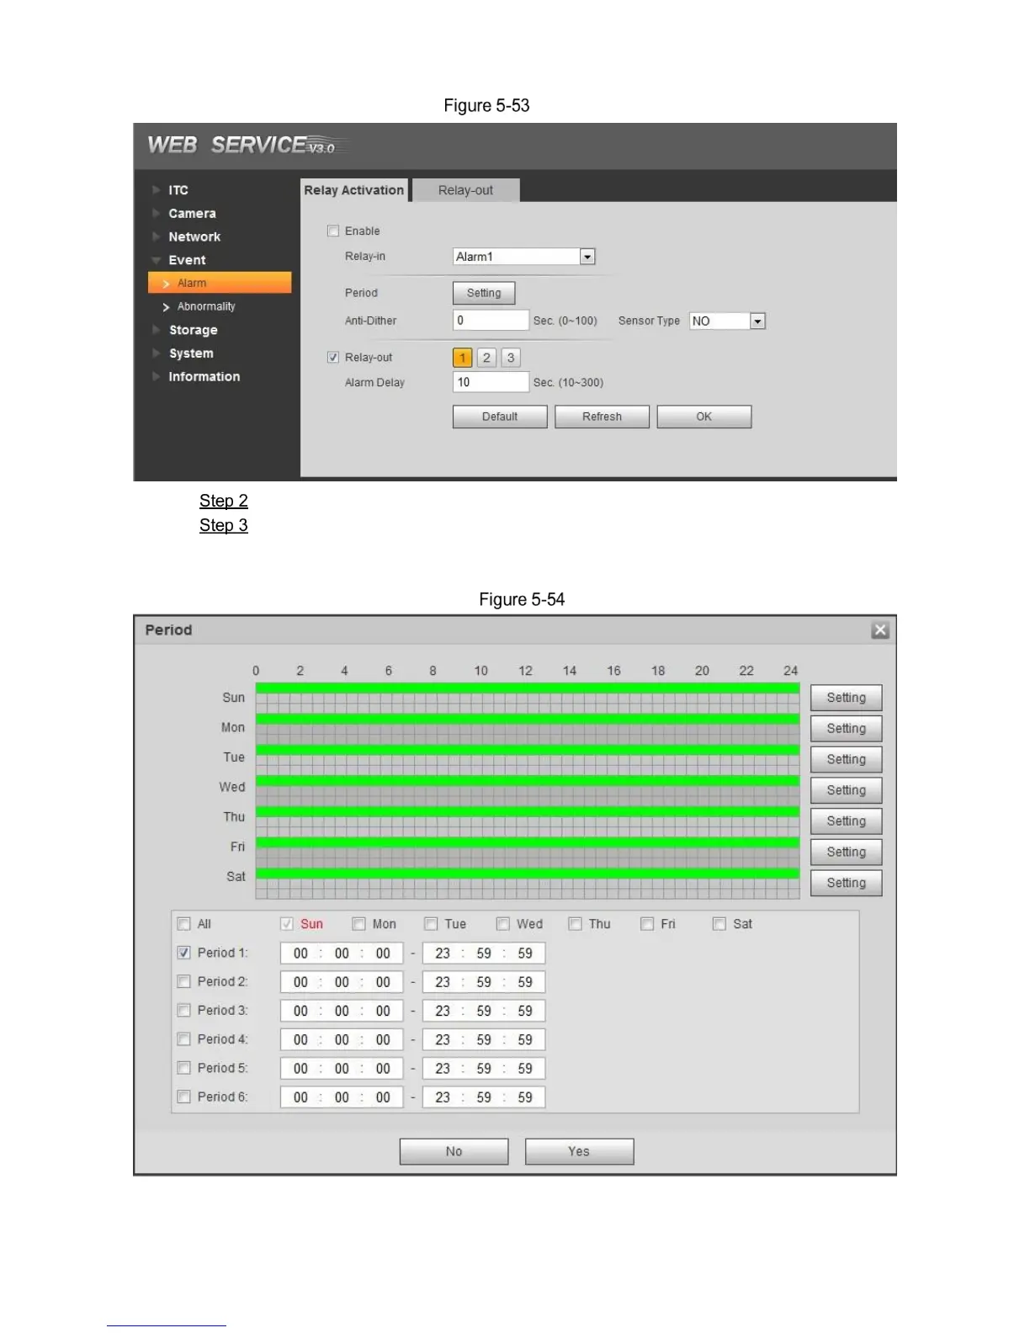Focus the Alarm Delay input field
The image size is (1030, 1333).
491,382
